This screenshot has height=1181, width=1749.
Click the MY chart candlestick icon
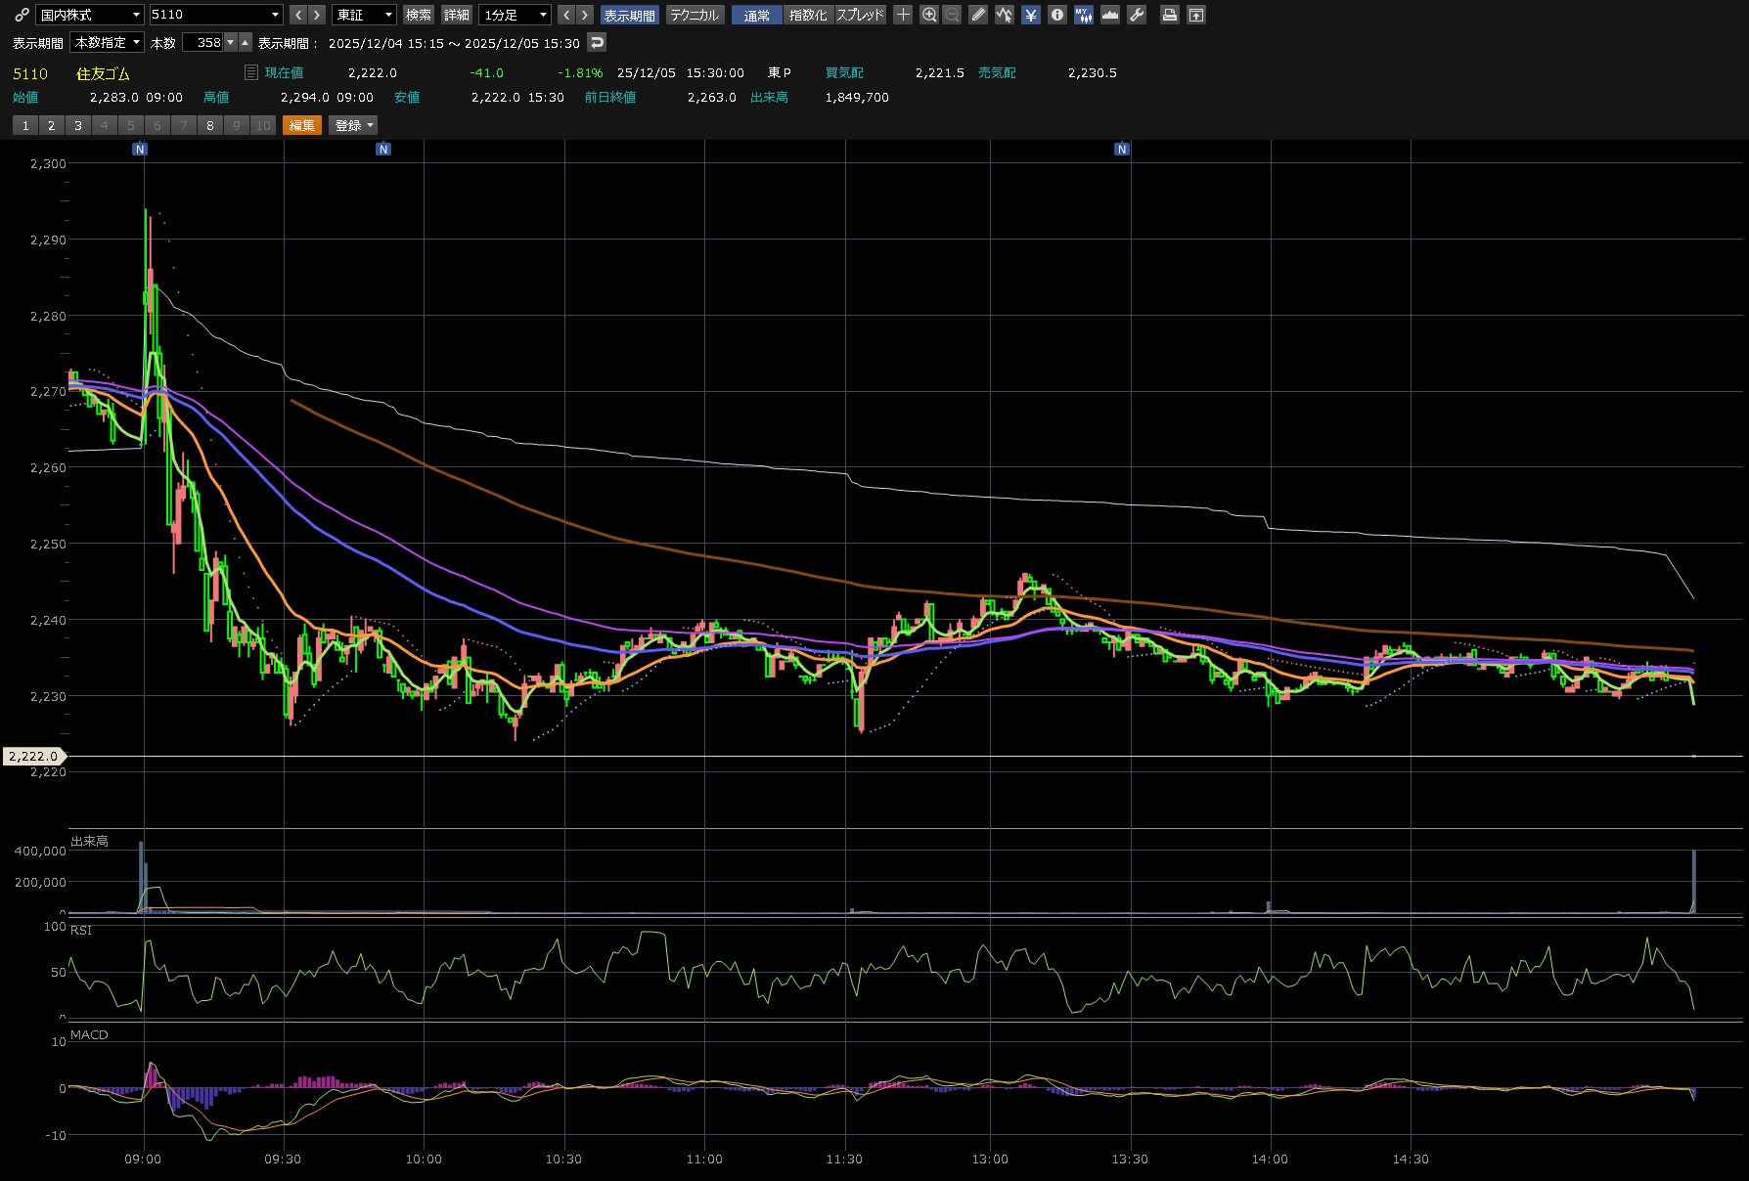[1084, 15]
